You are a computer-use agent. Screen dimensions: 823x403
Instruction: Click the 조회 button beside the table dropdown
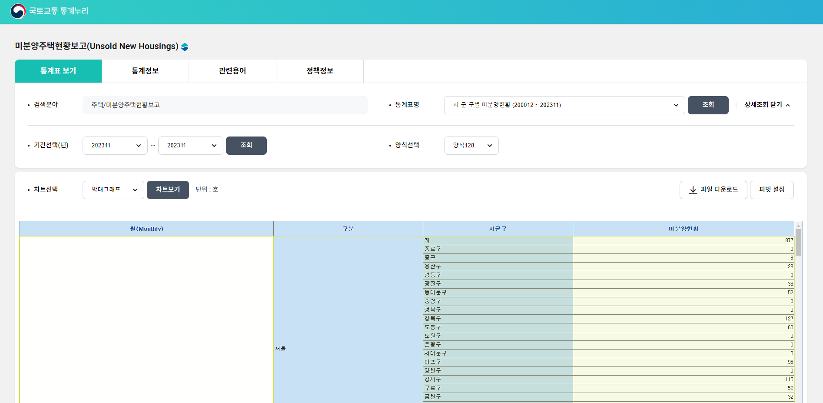pyautogui.click(x=708, y=105)
